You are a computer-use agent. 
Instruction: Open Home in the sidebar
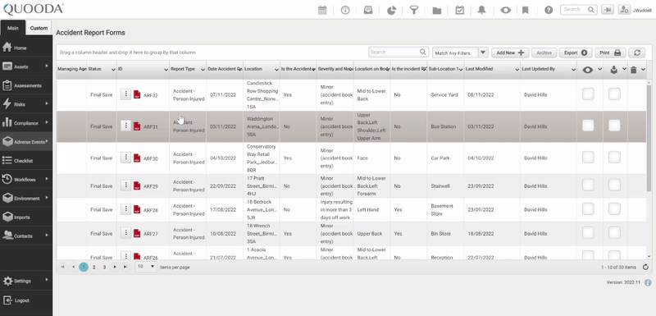[26, 48]
